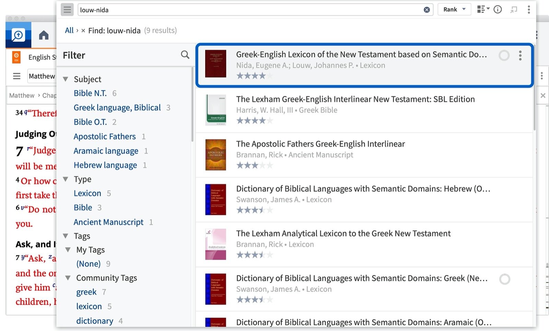Open the library panel kebab menu
Image resolution: width=549 pixels, height=331 pixels.
coord(529,10)
